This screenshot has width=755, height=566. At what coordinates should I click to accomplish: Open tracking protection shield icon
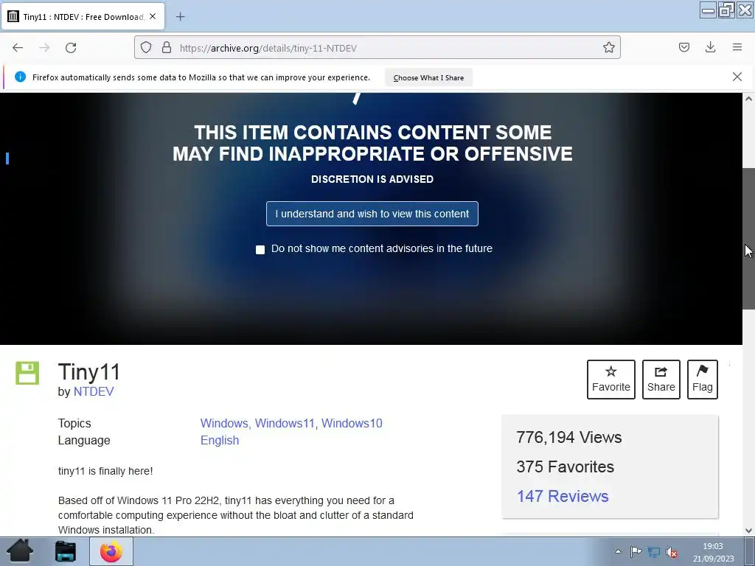pos(146,48)
